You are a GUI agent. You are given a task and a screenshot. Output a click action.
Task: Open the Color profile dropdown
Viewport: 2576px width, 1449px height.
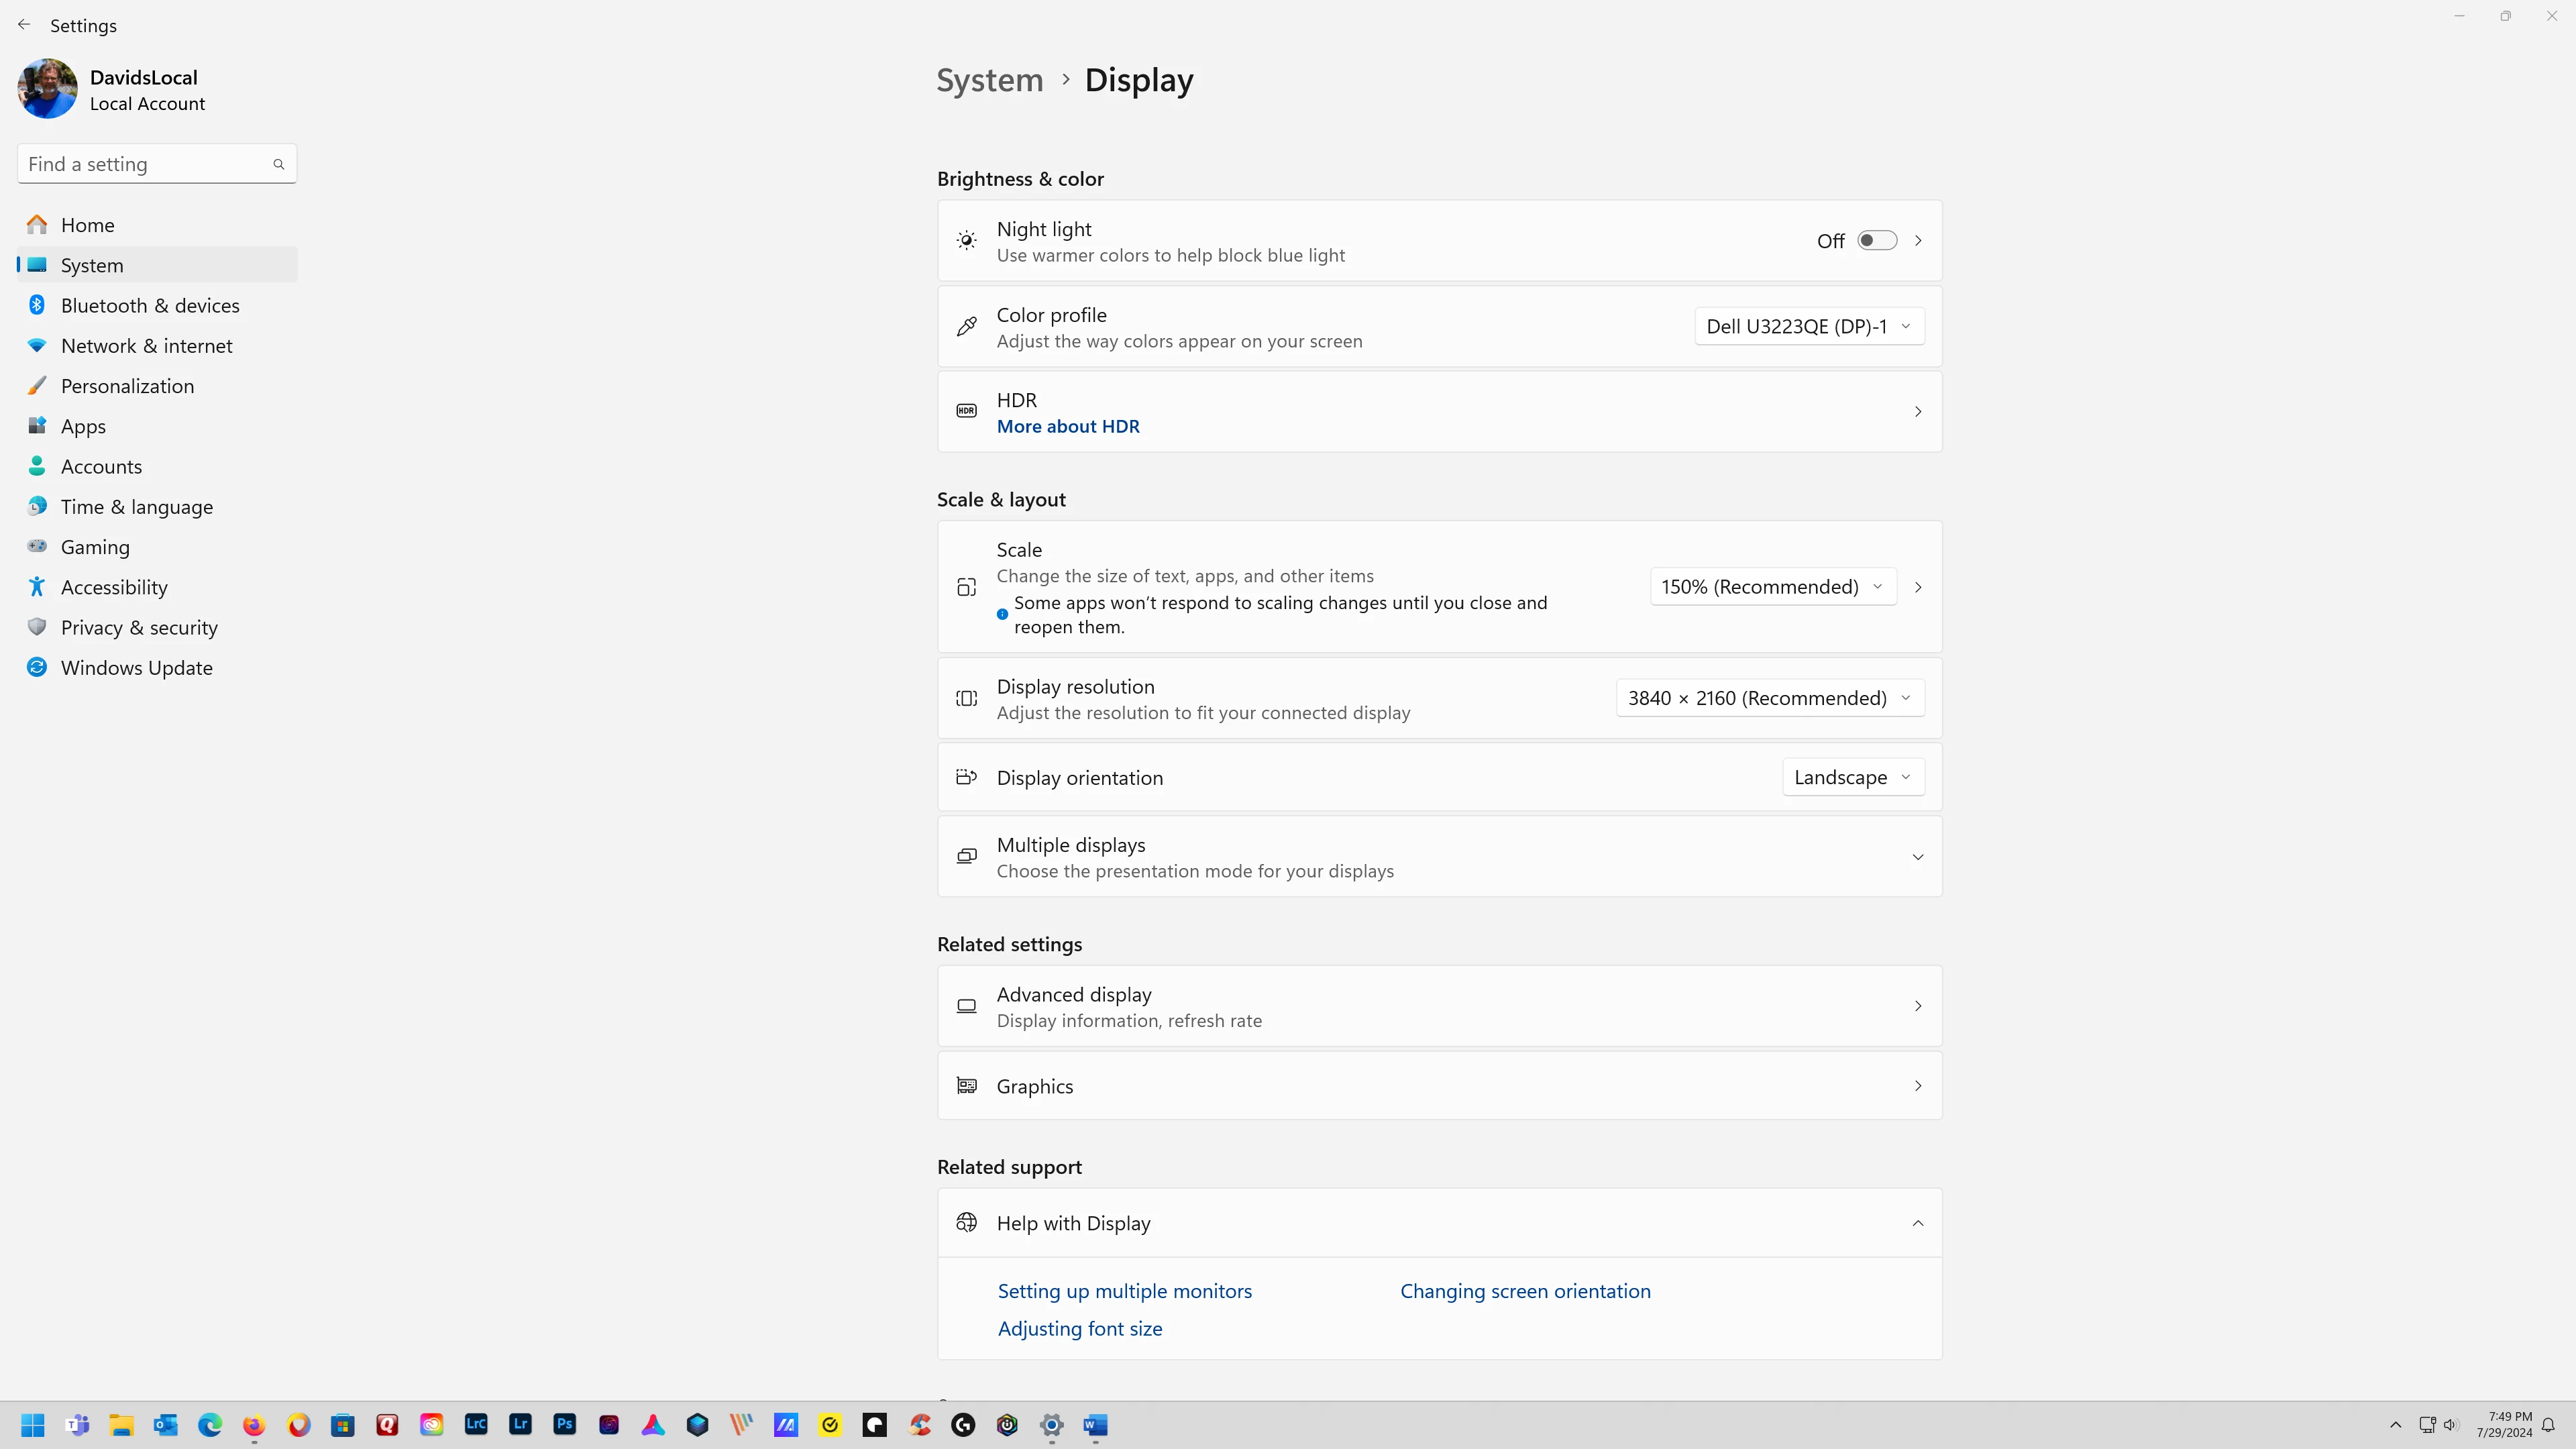[x=1808, y=327]
